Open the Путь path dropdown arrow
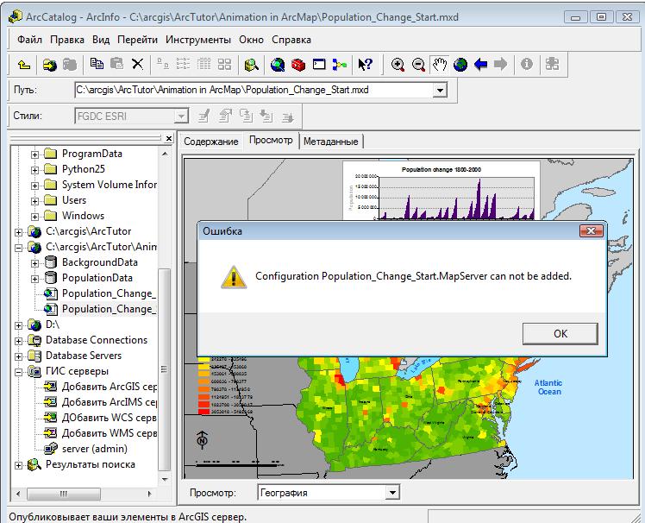This screenshot has width=645, height=523. point(440,90)
